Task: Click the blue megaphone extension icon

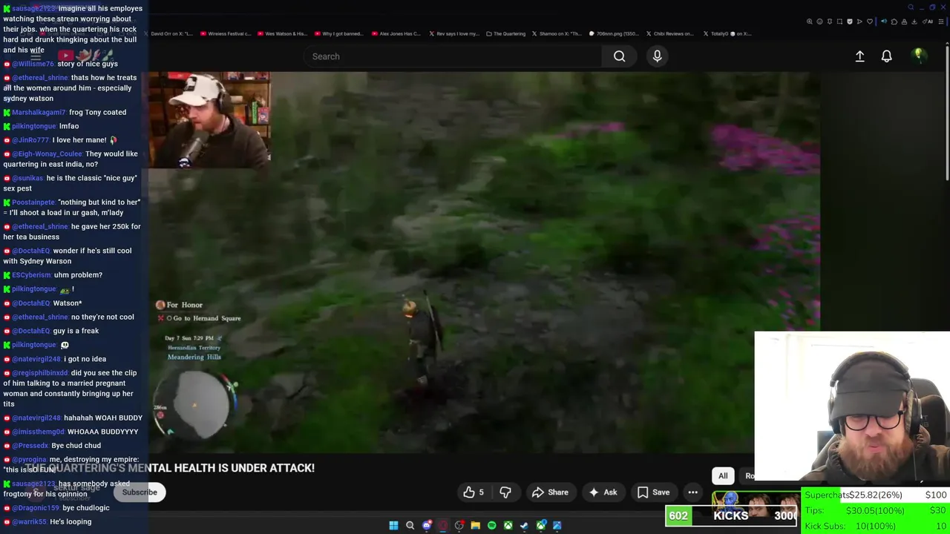Action: point(884,22)
